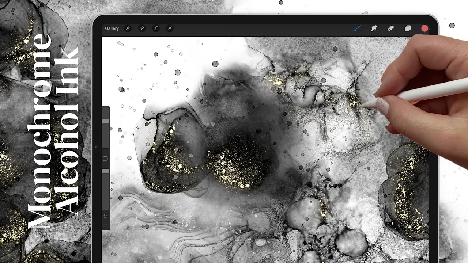Open the Adjustments magic wand menu
The height and width of the screenshot is (263, 468).
click(142, 28)
